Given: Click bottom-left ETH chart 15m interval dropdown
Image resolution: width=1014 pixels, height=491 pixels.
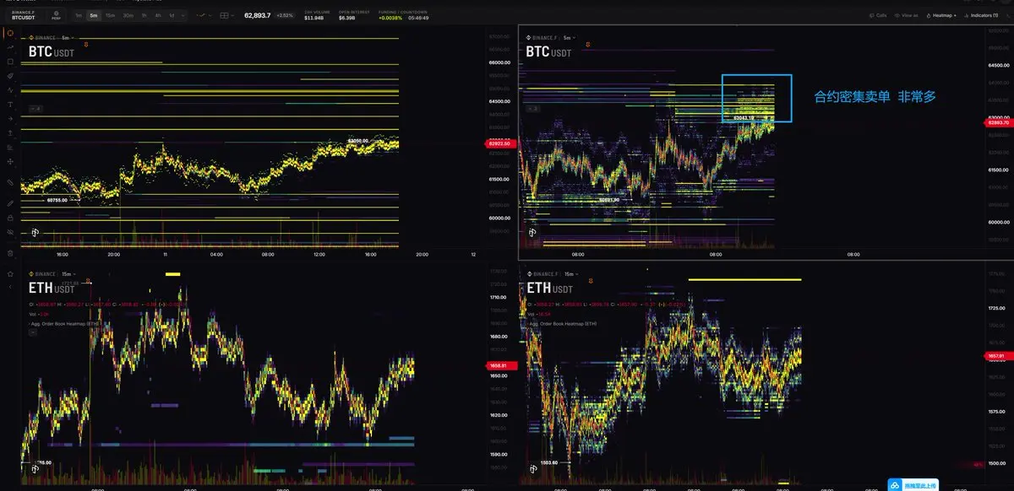Looking at the screenshot, I should click(68, 274).
